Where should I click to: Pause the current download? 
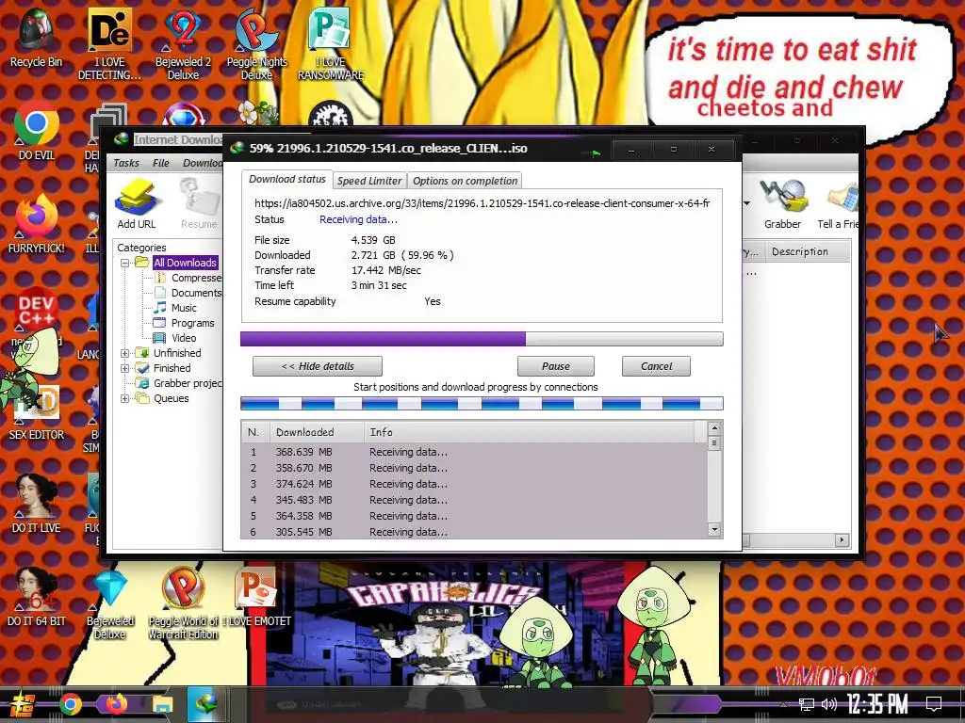(x=556, y=366)
